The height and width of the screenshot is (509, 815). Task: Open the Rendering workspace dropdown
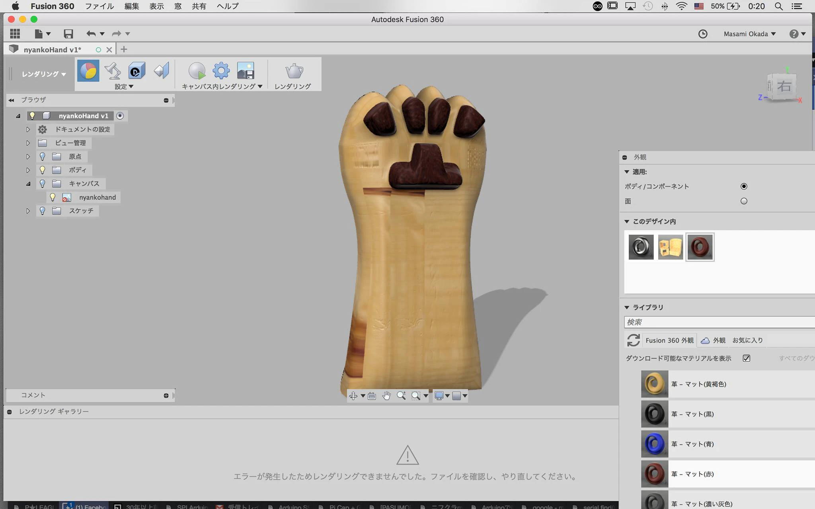click(44, 74)
